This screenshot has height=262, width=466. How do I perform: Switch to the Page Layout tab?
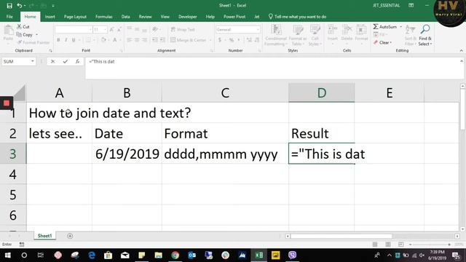[x=75, y=17]
